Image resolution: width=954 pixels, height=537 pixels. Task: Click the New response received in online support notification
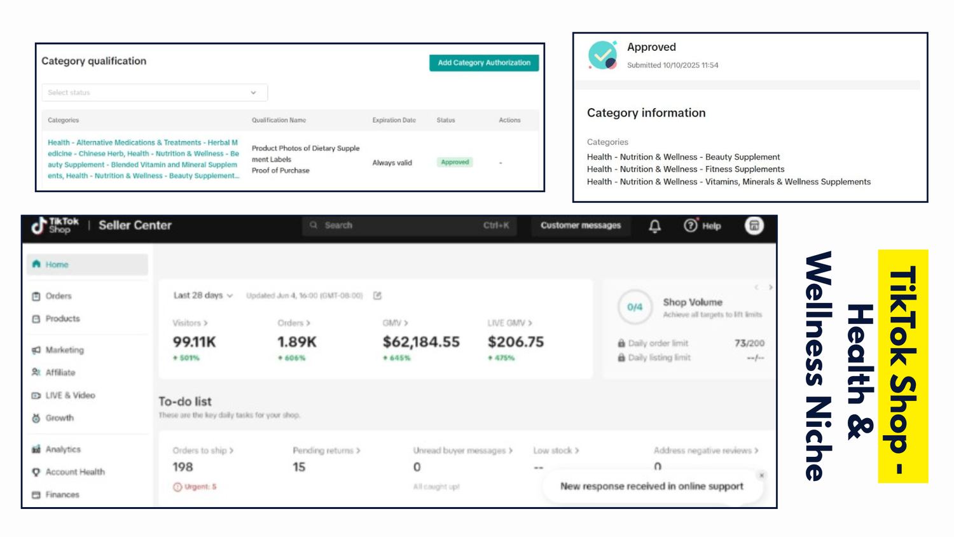651,486
